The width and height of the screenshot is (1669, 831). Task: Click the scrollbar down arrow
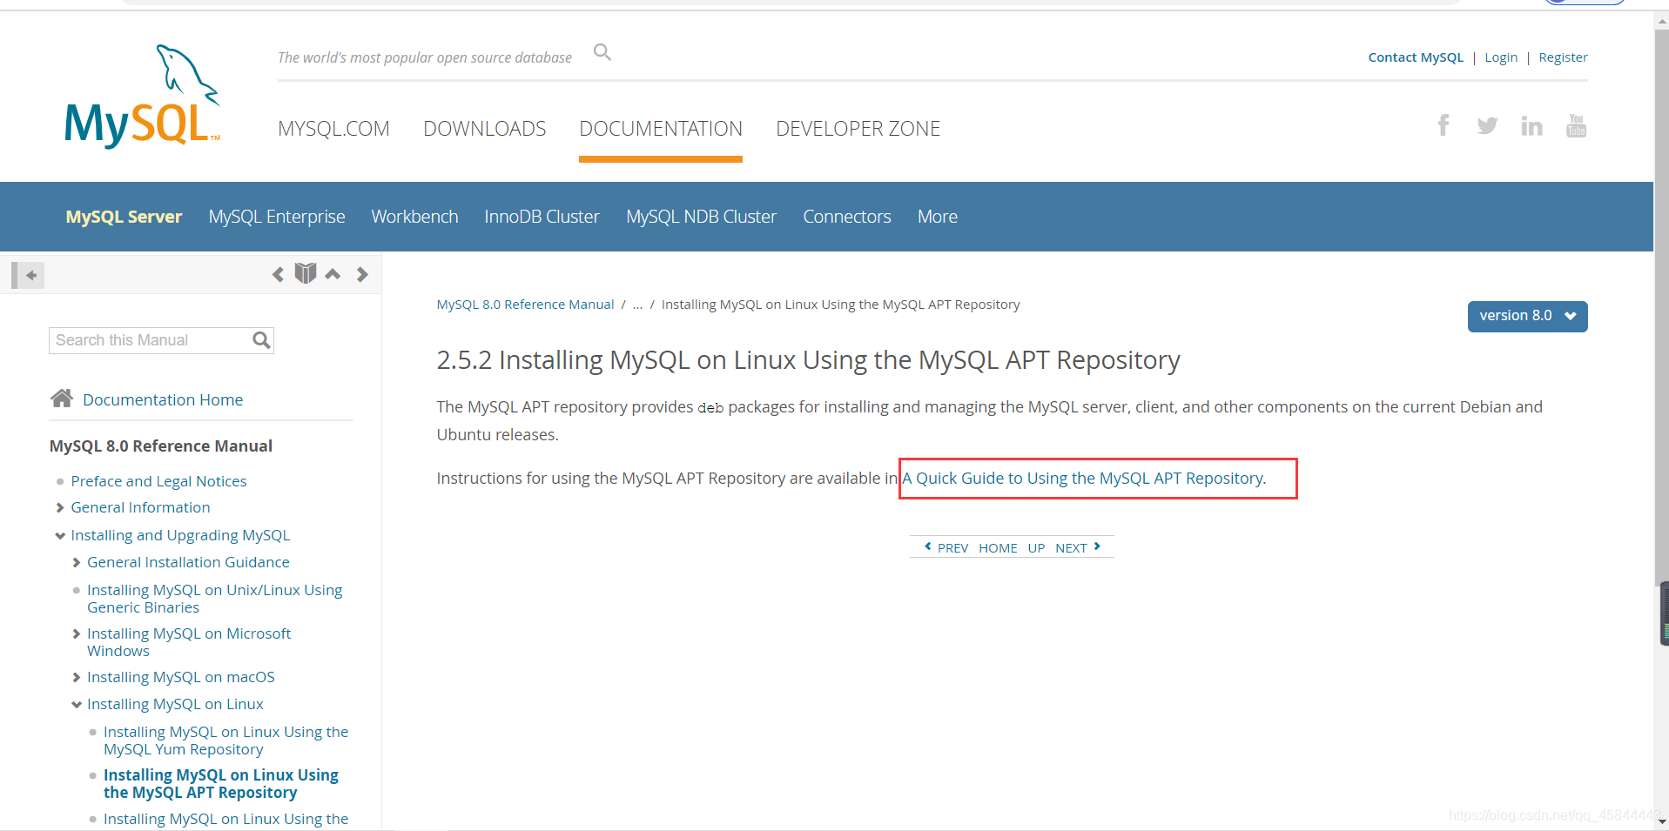coord(1661,821)
